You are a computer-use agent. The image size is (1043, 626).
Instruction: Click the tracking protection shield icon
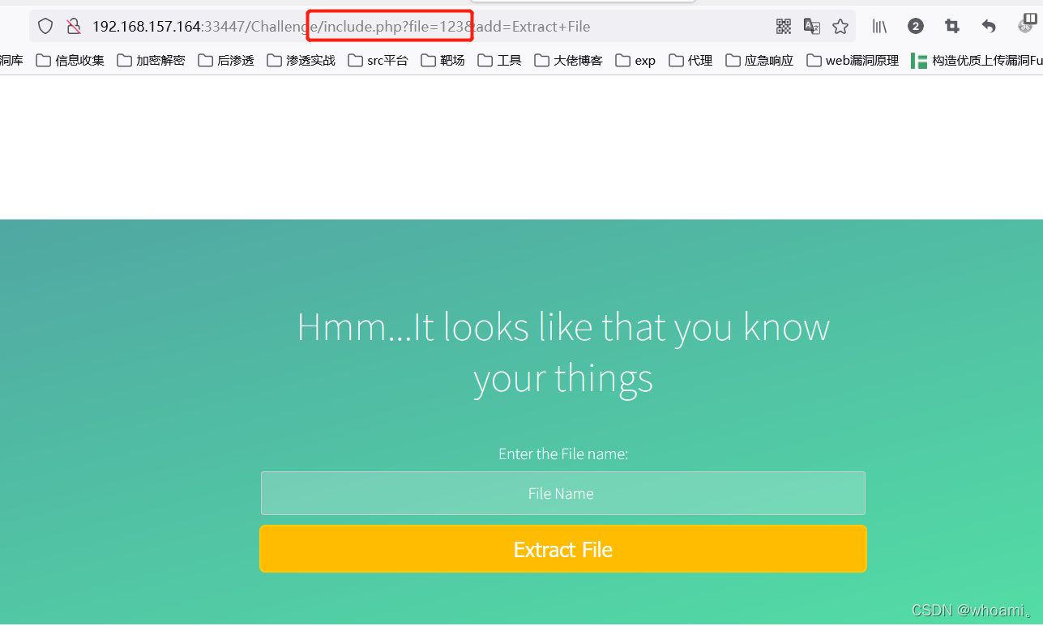tap(45, 27)
